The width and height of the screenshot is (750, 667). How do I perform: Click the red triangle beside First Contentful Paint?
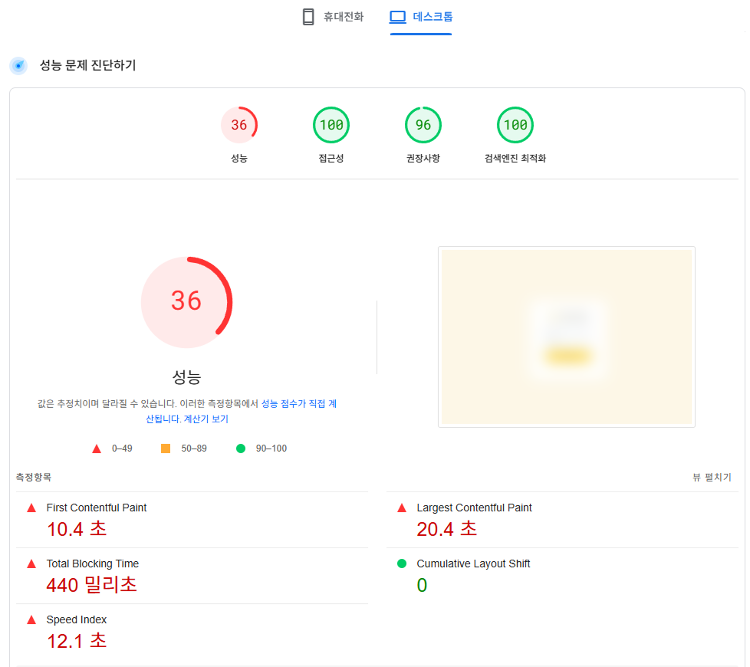pos(32,508)
